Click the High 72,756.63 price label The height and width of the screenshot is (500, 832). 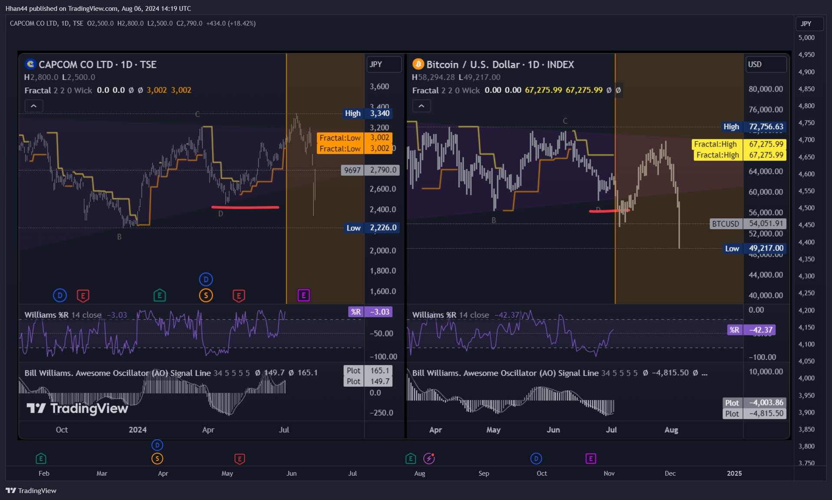click(753, 127)
